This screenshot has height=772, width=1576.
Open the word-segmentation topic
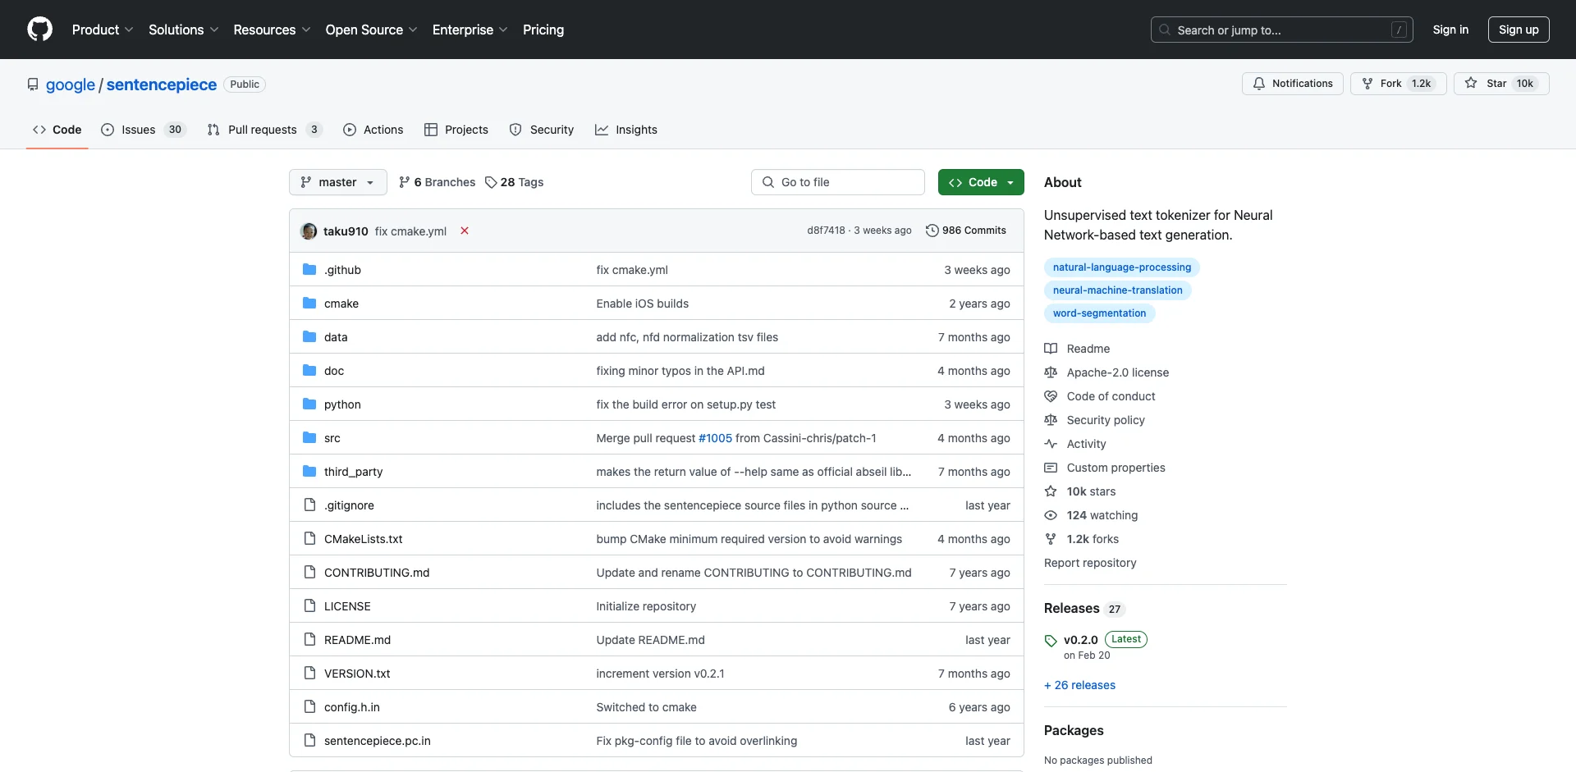[1100, 313]
